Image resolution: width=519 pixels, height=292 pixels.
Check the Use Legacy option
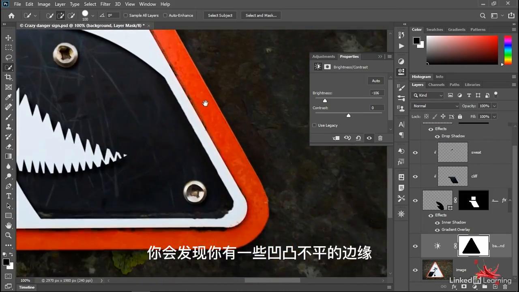coord(314,125)
